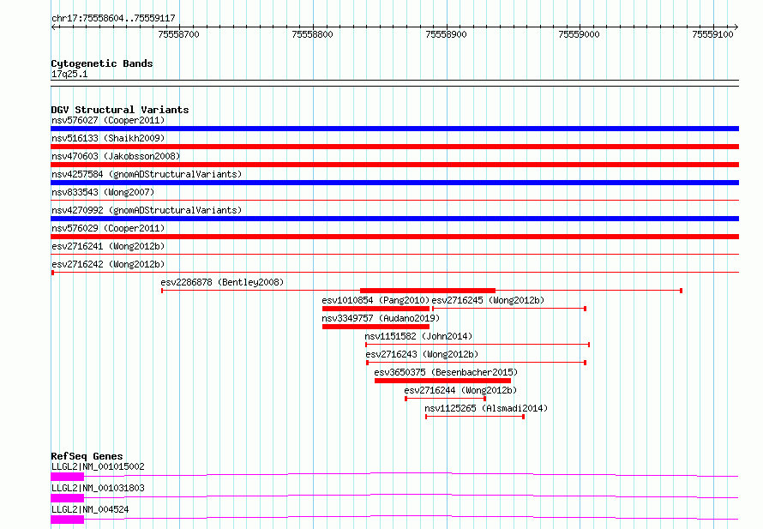Select the 17q25.1 band label

point(69,74)
